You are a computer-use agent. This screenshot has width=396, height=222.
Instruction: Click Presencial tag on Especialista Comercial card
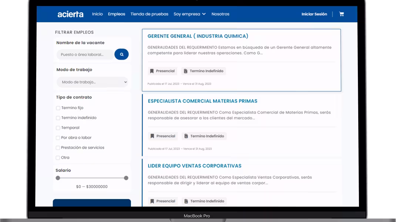click(x=163, y=136)
